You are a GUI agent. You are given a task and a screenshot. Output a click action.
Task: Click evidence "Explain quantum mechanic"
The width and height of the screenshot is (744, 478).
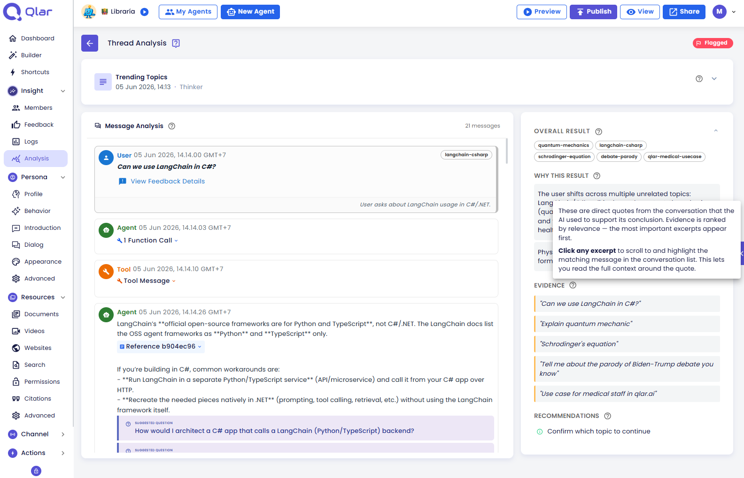coord(627,324)
